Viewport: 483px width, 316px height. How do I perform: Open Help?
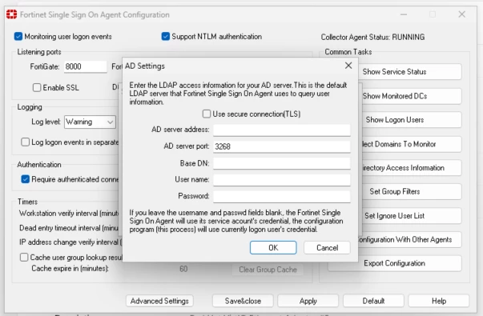[x=439, y=301]
